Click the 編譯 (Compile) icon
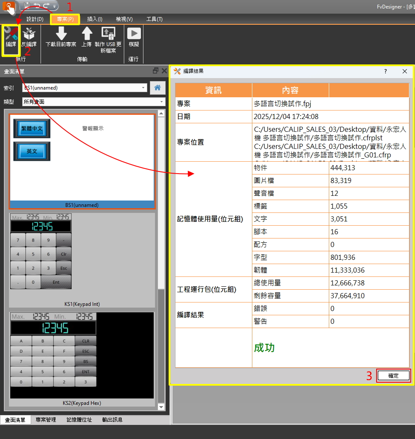The width and height of the screenshot is (415, 439). coord(11,36)
